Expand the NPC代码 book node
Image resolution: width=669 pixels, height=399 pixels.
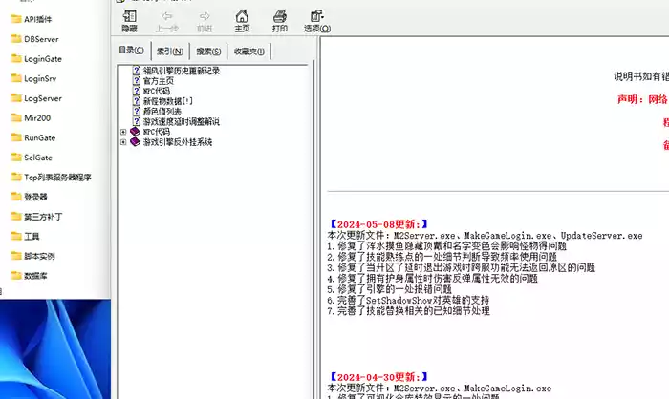coord(123,132)
